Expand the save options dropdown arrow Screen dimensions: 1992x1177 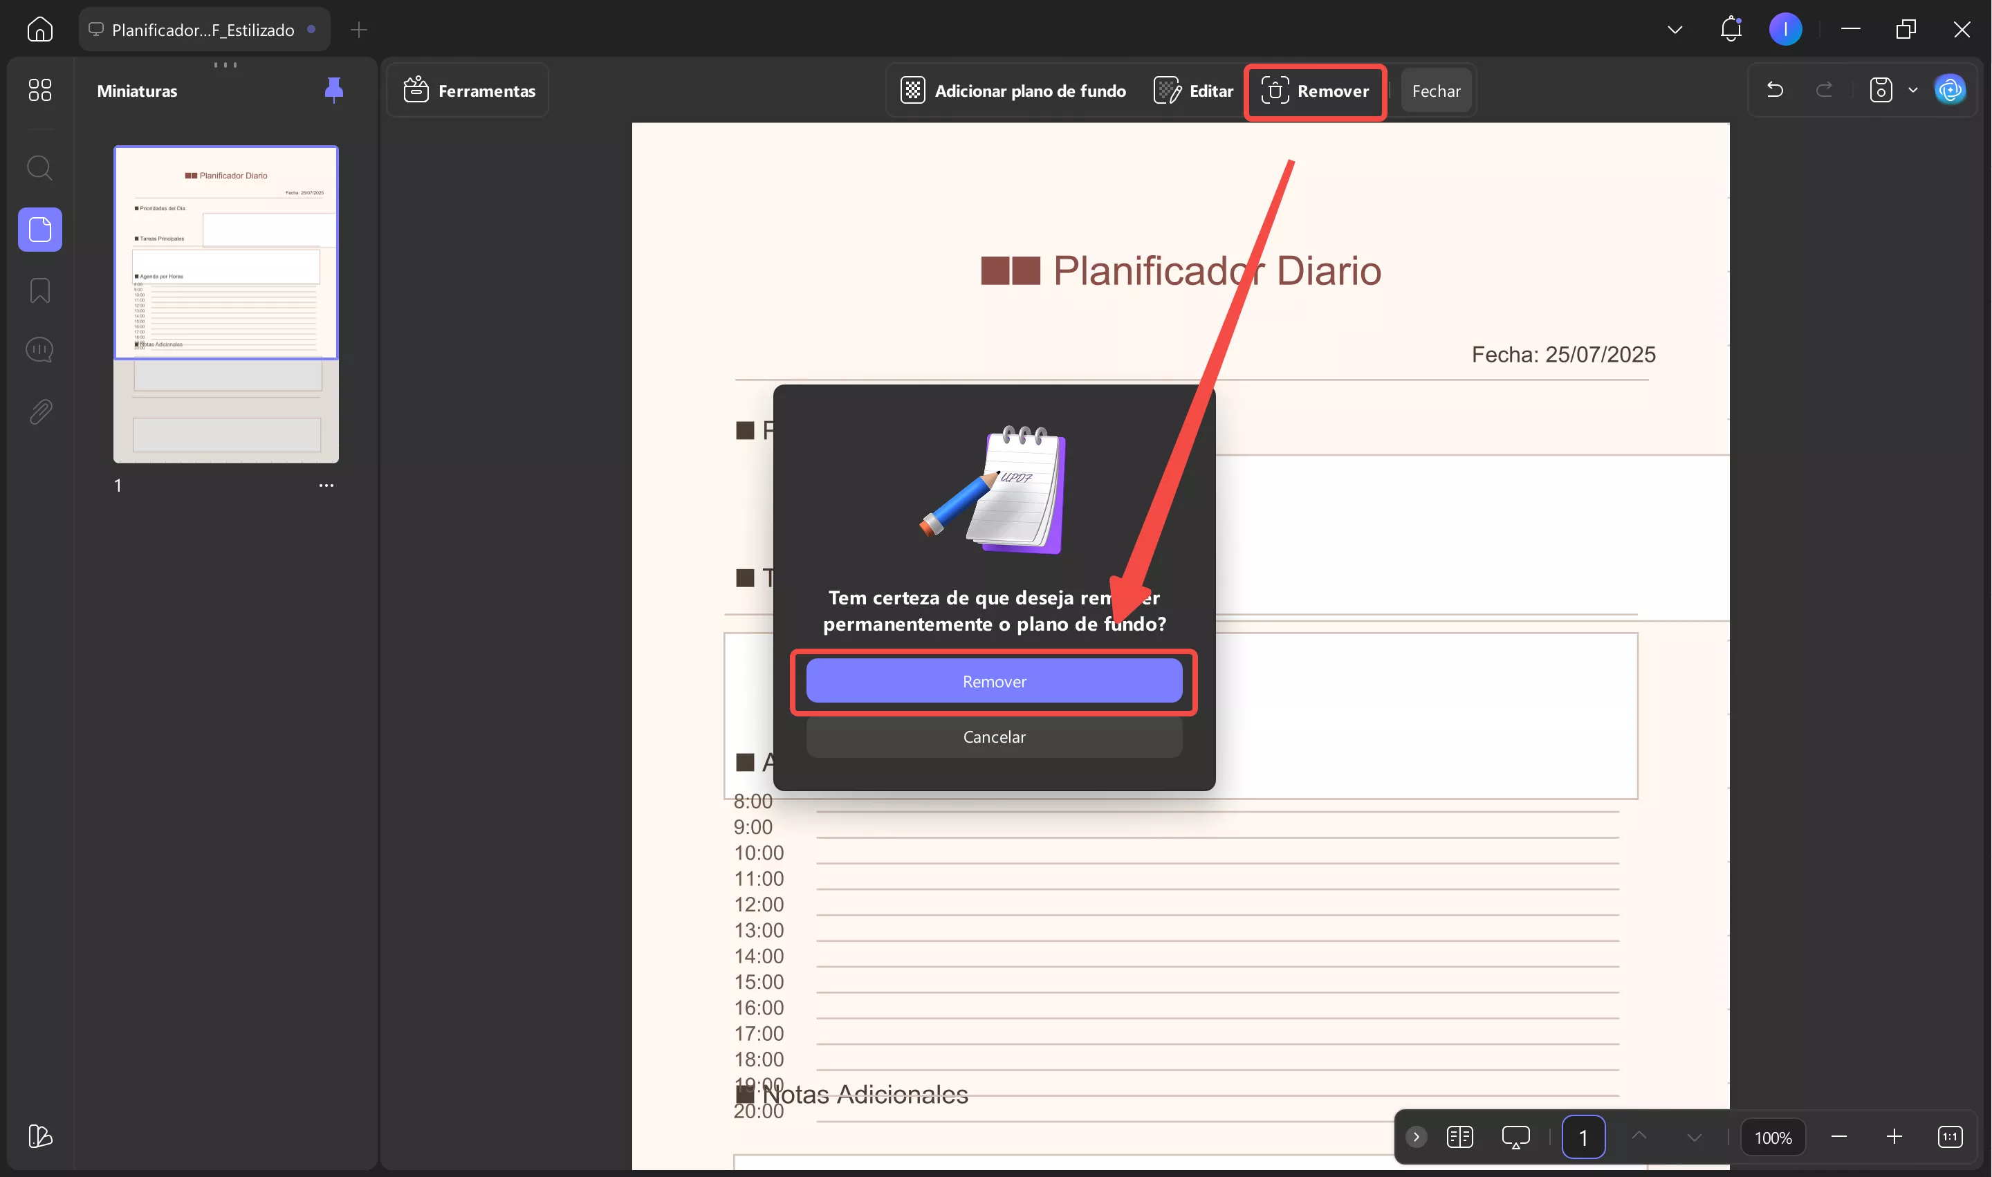coord(1912,91)
